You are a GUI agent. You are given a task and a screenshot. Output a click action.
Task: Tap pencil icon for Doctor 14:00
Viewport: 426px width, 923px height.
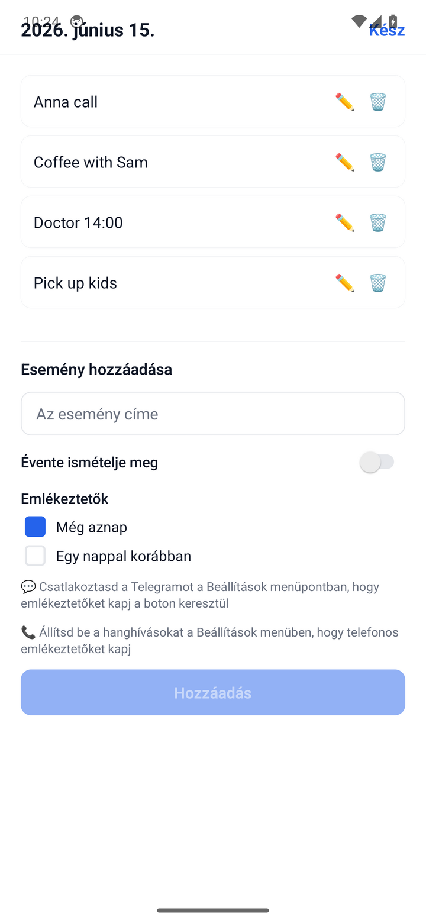(x=344, y=222)
